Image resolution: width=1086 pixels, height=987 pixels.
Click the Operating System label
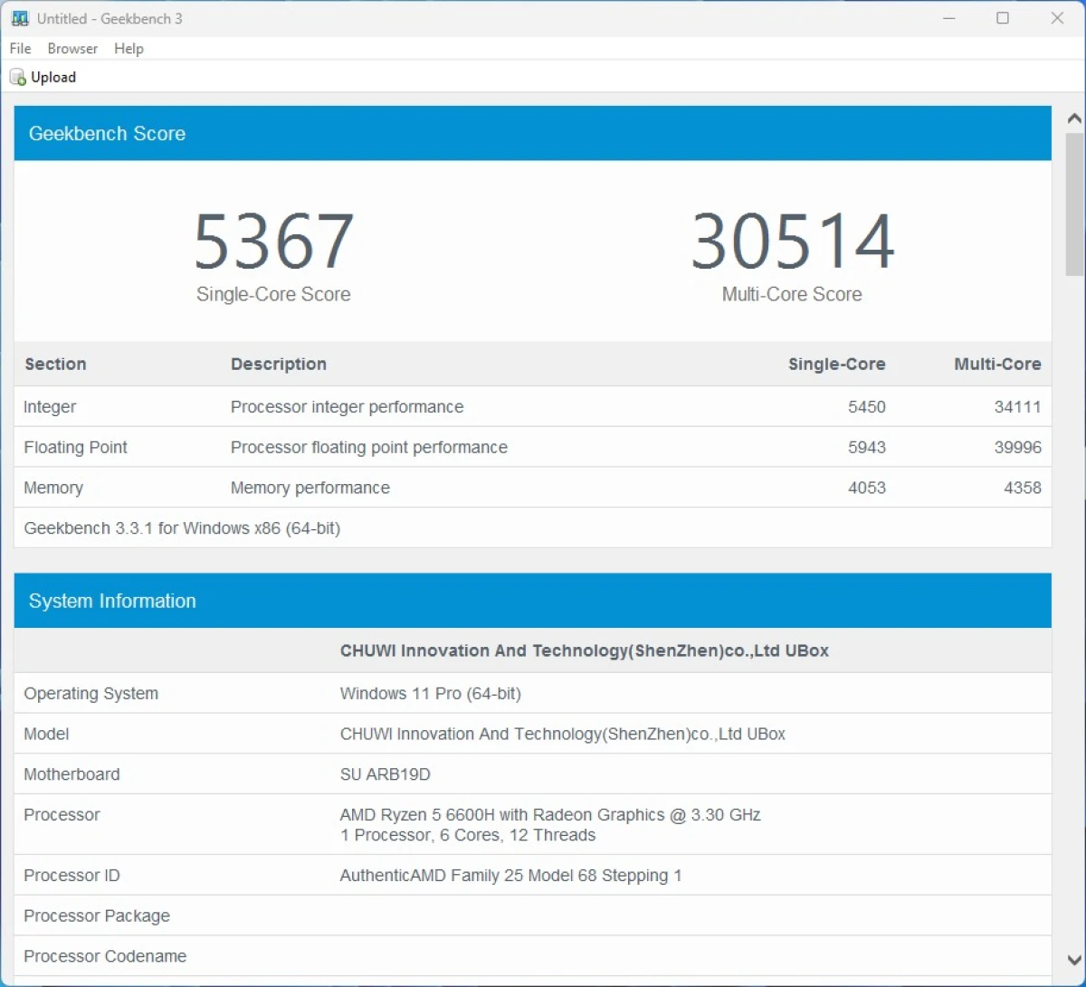pos(91,694)
